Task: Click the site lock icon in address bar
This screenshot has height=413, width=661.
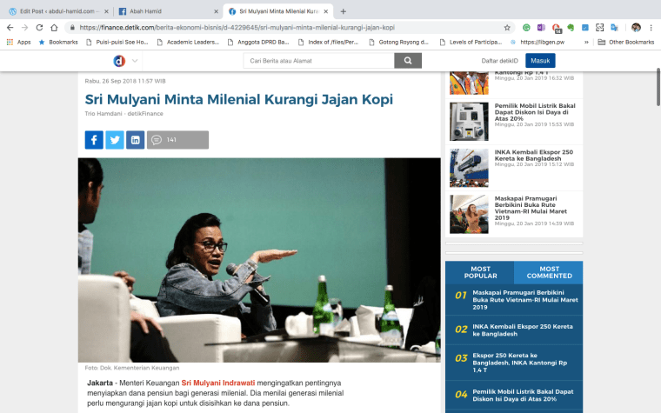Action: (x=72, y=28)
